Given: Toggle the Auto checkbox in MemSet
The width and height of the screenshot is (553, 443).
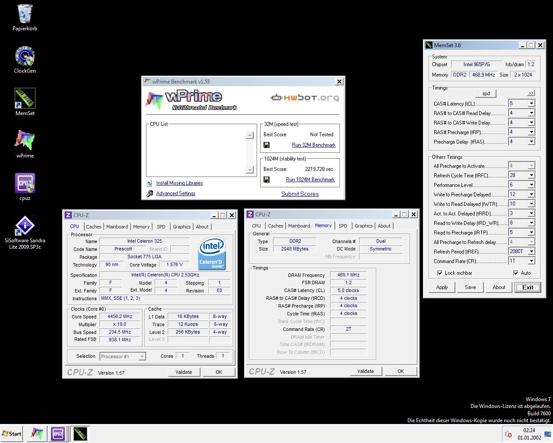Looking at the screenshot, I should tap(516, 273).
